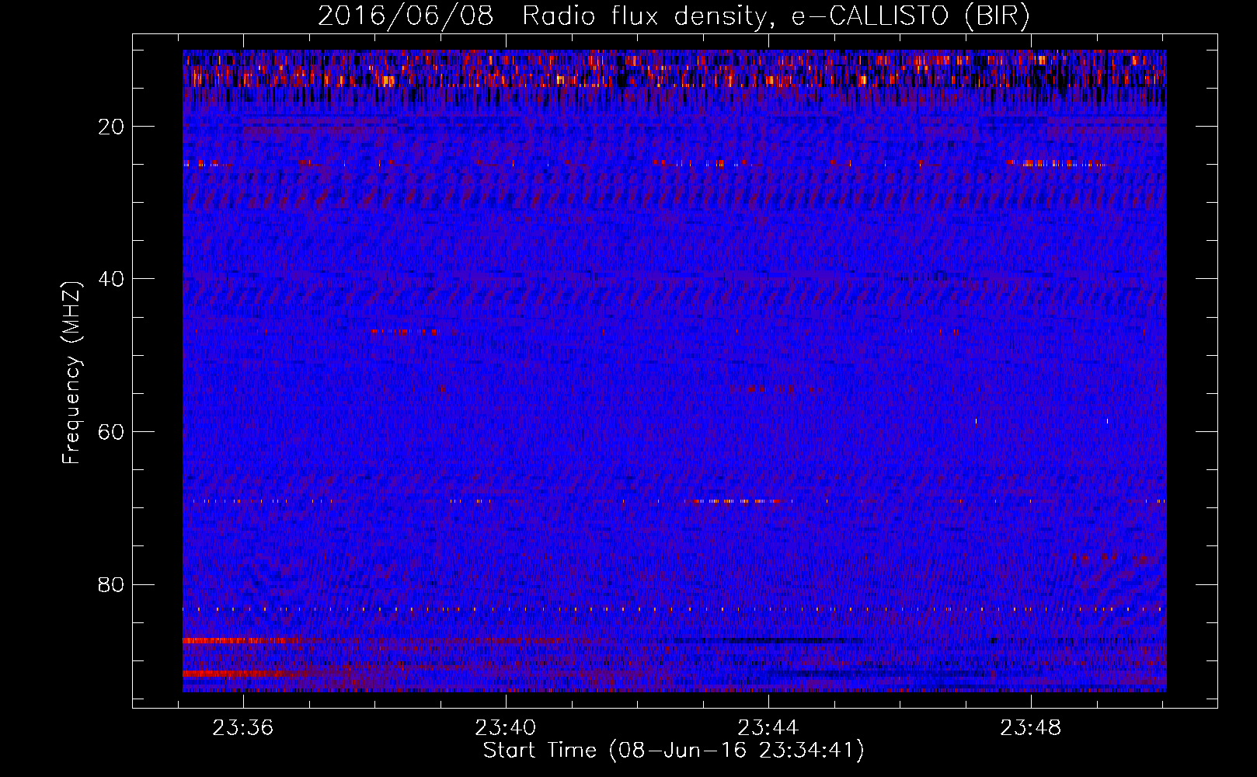
Task: Click the 40 MHz frequency tick label
Action: (x=112, y=279)
